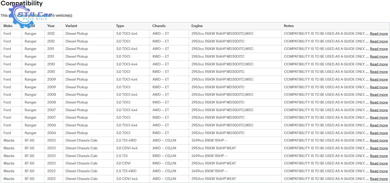
Task: Select the 2009 Ranger 3.0 TDCi 4x4 Type cell
Action: pos(132,79)
